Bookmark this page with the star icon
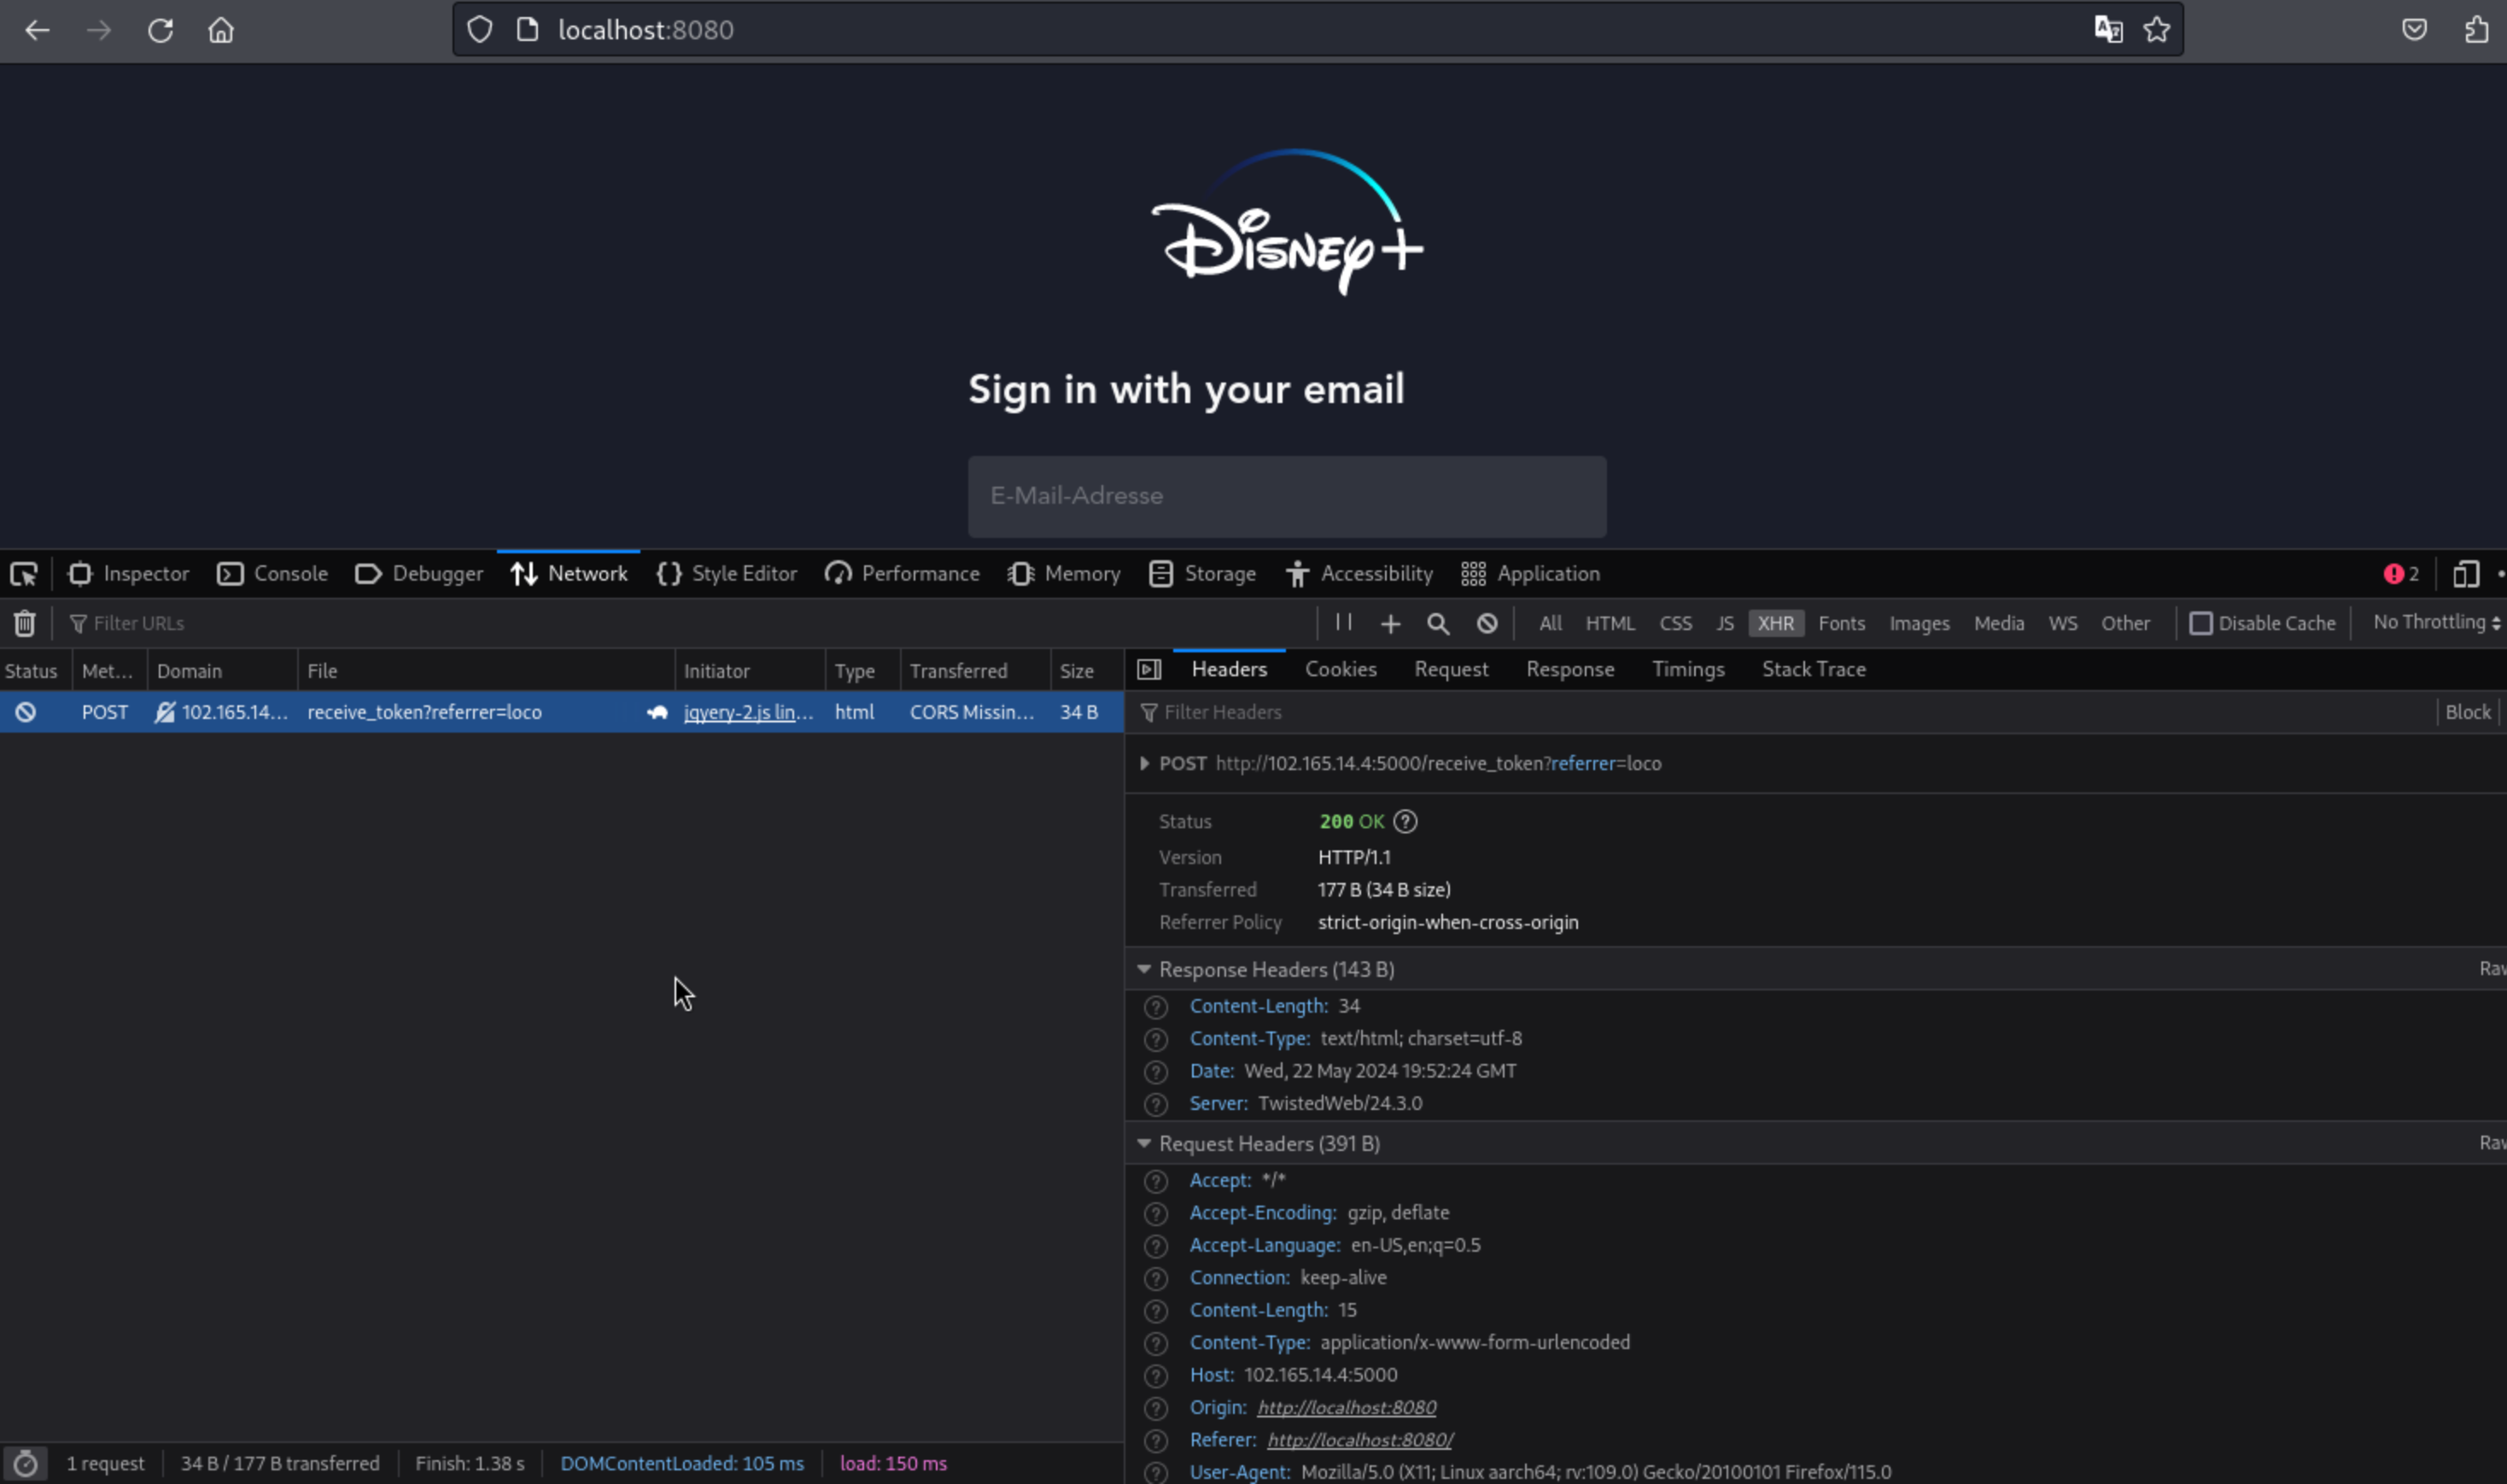2507x1484 pixels. pos(2156,30)
